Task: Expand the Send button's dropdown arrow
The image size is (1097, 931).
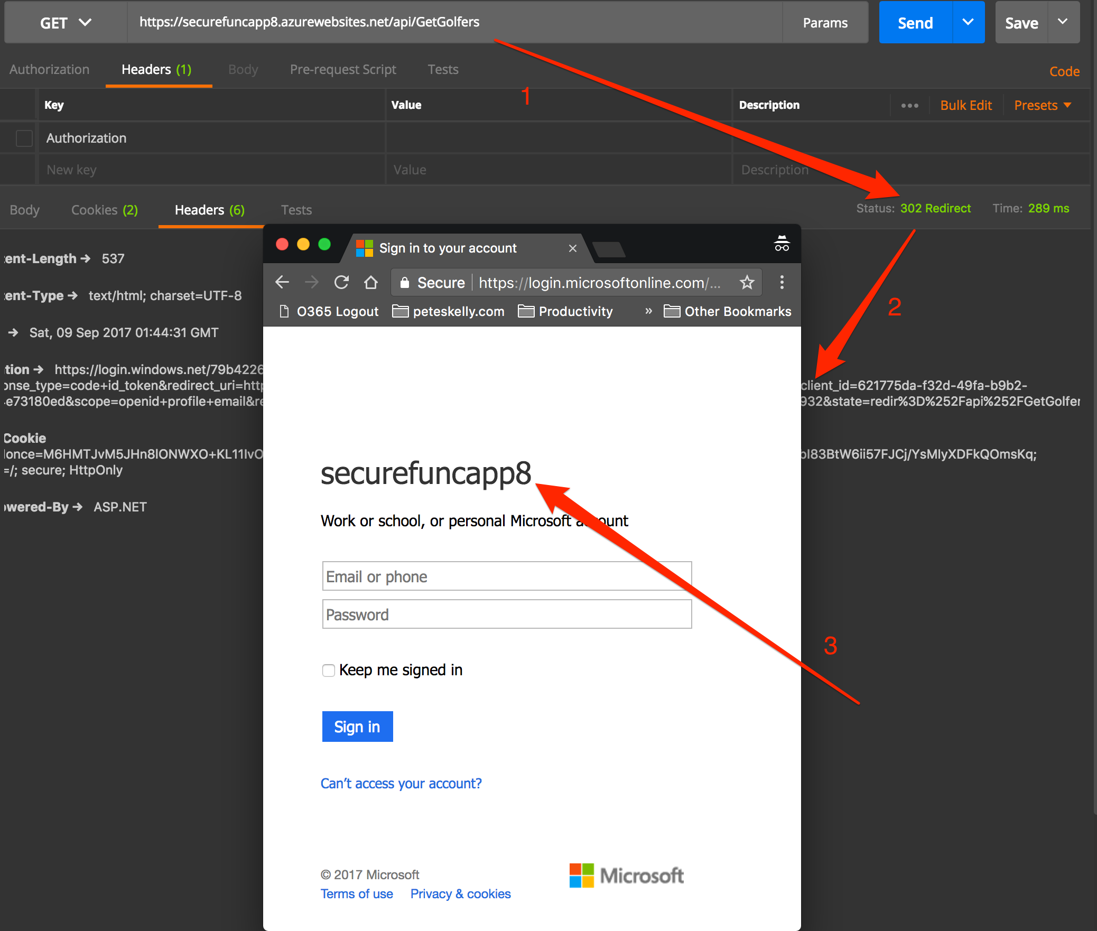Action: point(968,22)
